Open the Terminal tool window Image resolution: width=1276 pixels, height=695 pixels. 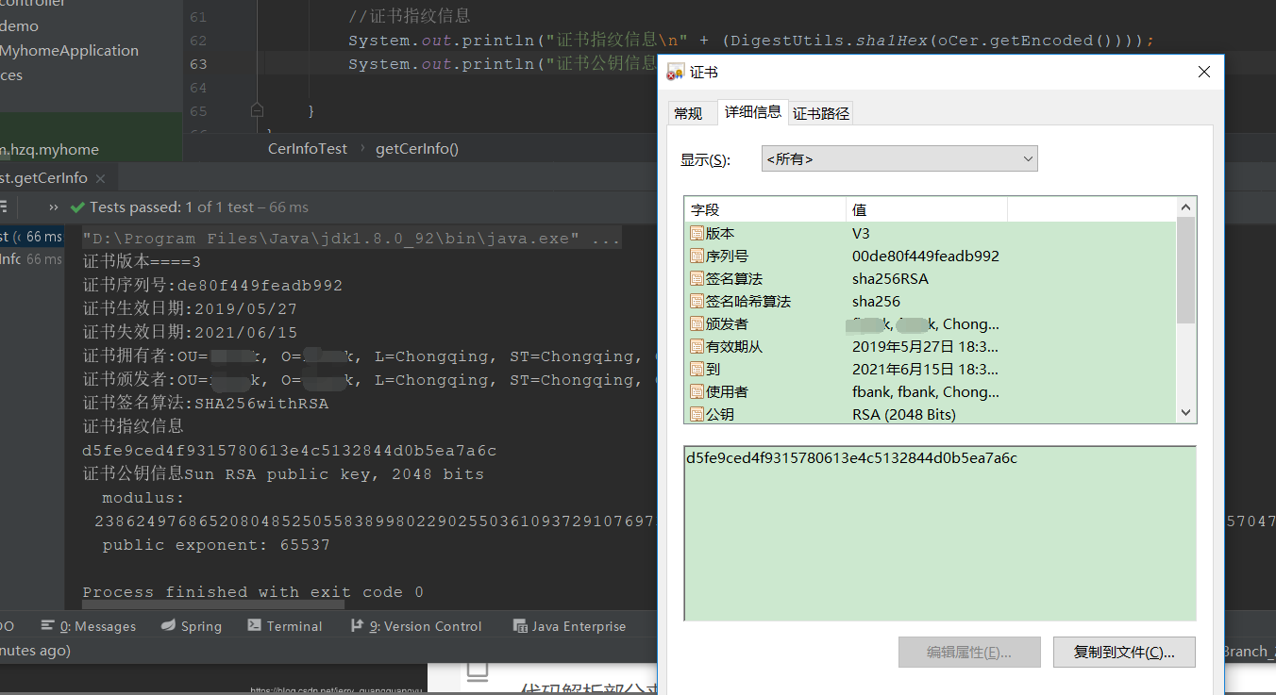(x=285, y=625)
